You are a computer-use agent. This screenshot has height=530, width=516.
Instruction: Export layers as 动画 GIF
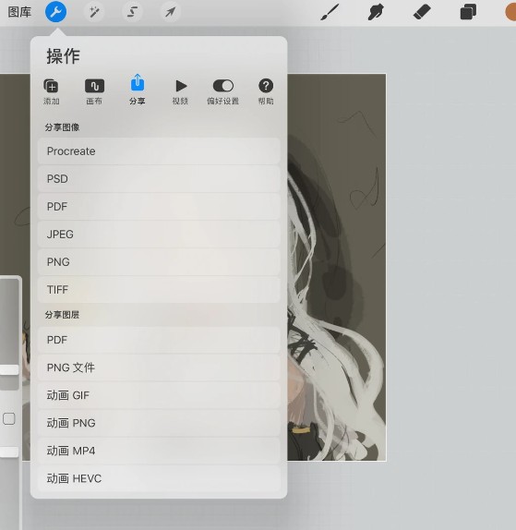click(x=159, y=395)
